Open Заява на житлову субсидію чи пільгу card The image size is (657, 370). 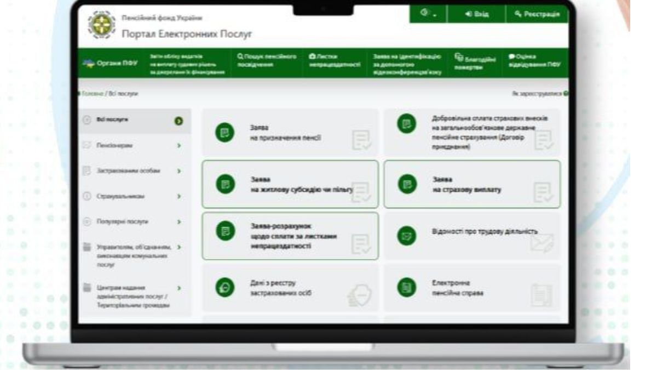point(290,184)
